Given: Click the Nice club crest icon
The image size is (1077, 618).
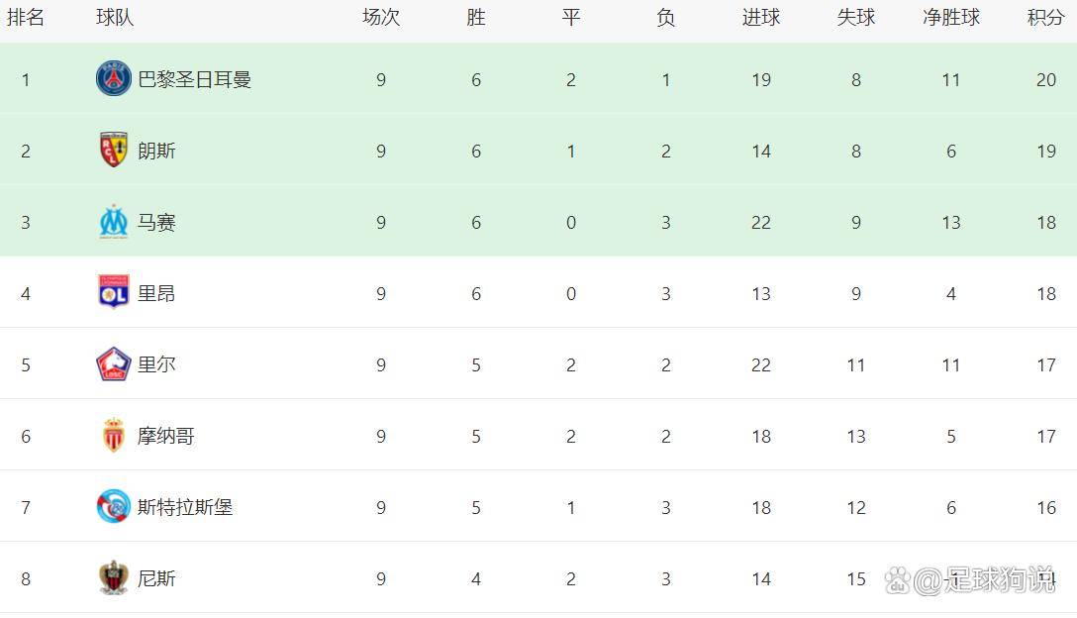Looking at the screenshot, I should coord(114,578).
